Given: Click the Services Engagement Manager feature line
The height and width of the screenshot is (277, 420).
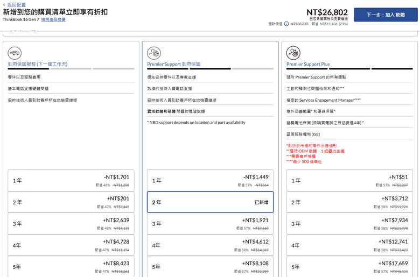Looking at the screenshot, I should pos(323,100).
